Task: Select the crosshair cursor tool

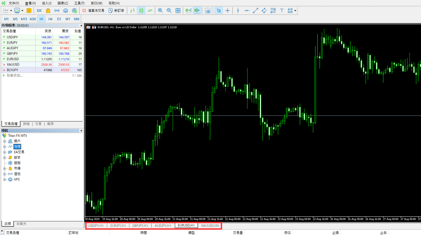Action: point(228,11)
